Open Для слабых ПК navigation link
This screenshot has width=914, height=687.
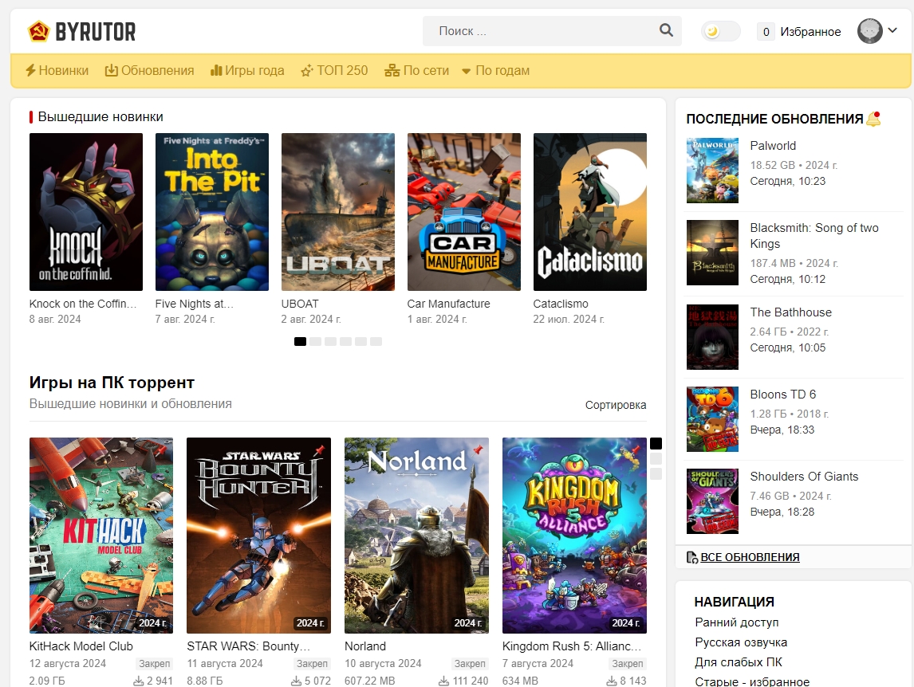coord(739,662)
